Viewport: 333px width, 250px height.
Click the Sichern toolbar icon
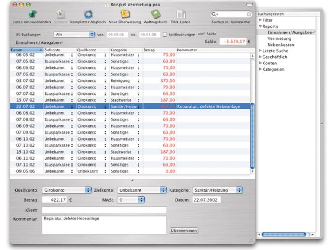[61, 14]
